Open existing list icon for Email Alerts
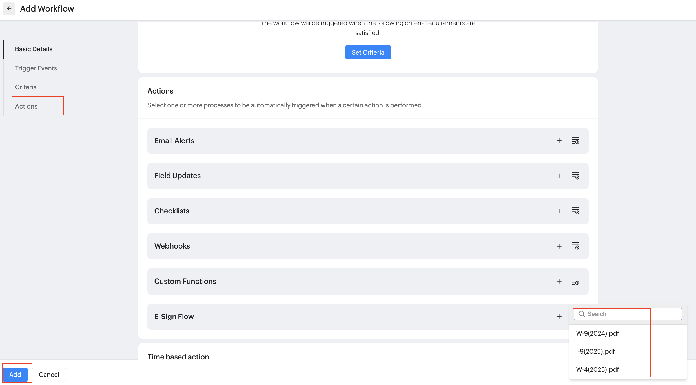 tap(575, 141)
